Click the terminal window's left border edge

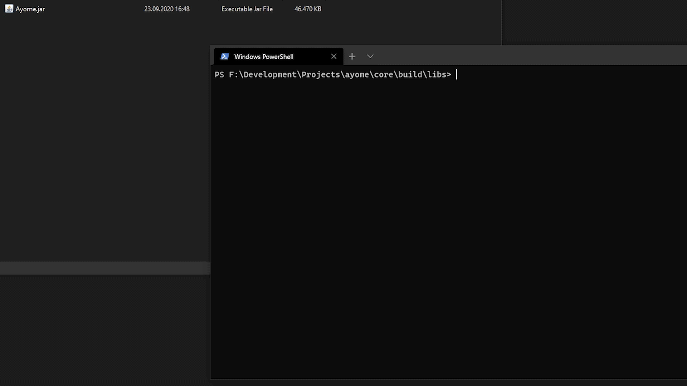210,214
